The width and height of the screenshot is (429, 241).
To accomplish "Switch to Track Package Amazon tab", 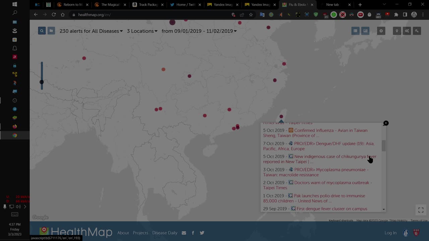I will (x=148, y=5).
